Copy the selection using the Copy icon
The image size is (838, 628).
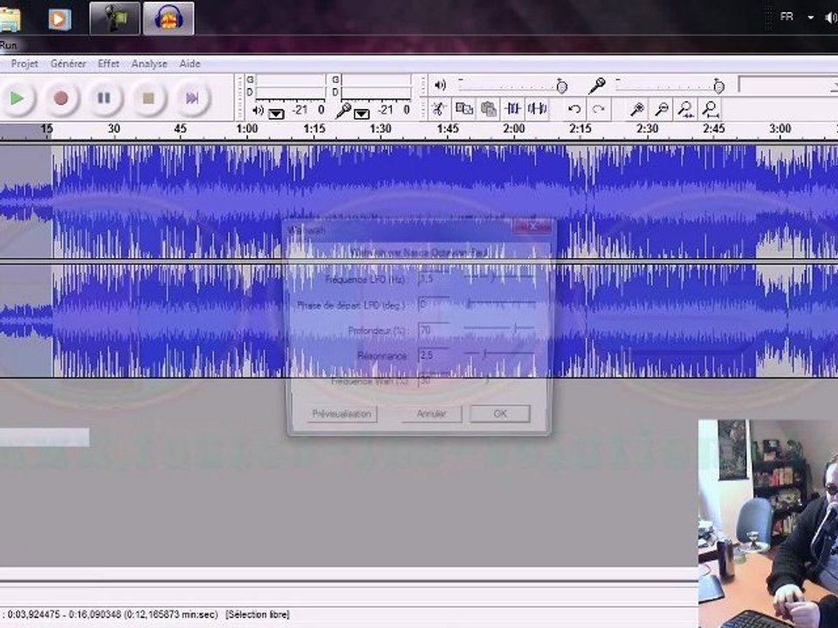(x=464, y=109)
